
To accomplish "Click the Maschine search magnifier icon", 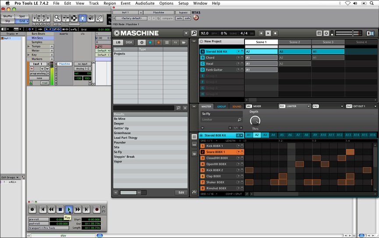I will click(x=194, y=33).
